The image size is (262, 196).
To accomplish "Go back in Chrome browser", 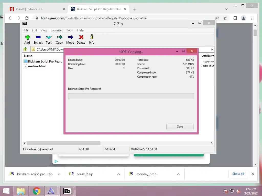I will (x=10, y=18).
